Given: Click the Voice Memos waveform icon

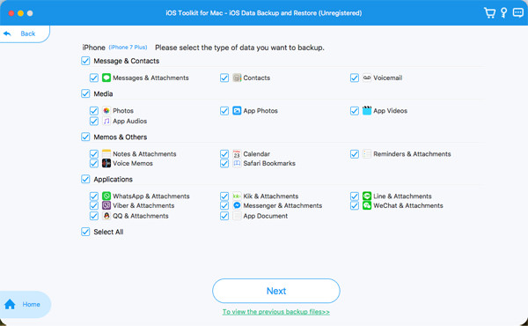Looking at the screenshot, I should [106, 163].
